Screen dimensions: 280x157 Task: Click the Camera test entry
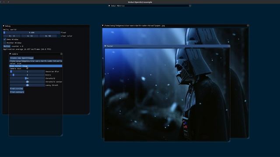pyautogui.click(x=15, y=68)
